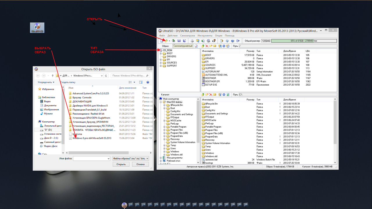Open the Упорядочить dropdown in the Open dialog
Viewport: 372px width, 209px height.
coord(46,82)
